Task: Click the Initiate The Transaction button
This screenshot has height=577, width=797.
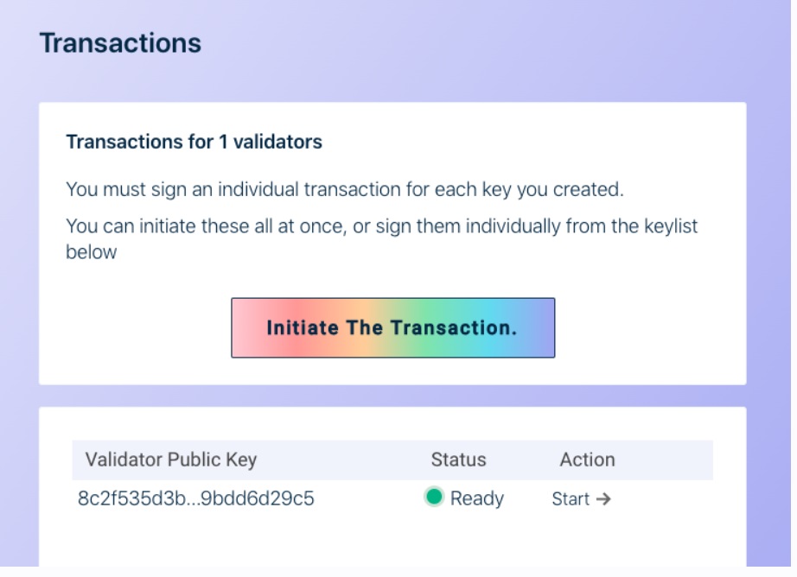Action: coord(393,327)
